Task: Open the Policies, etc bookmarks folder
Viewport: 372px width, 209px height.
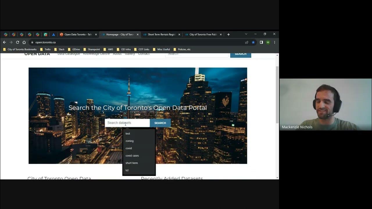Action: [182, 49]
